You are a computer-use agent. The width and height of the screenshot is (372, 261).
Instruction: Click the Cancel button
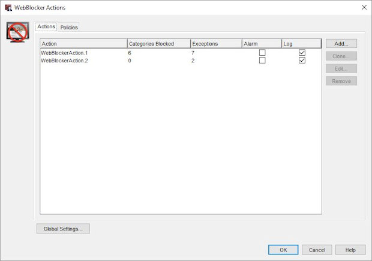coord(317,250)
